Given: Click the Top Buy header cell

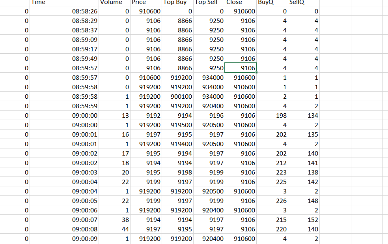Looking at the screenshot, I should point(178,2).
